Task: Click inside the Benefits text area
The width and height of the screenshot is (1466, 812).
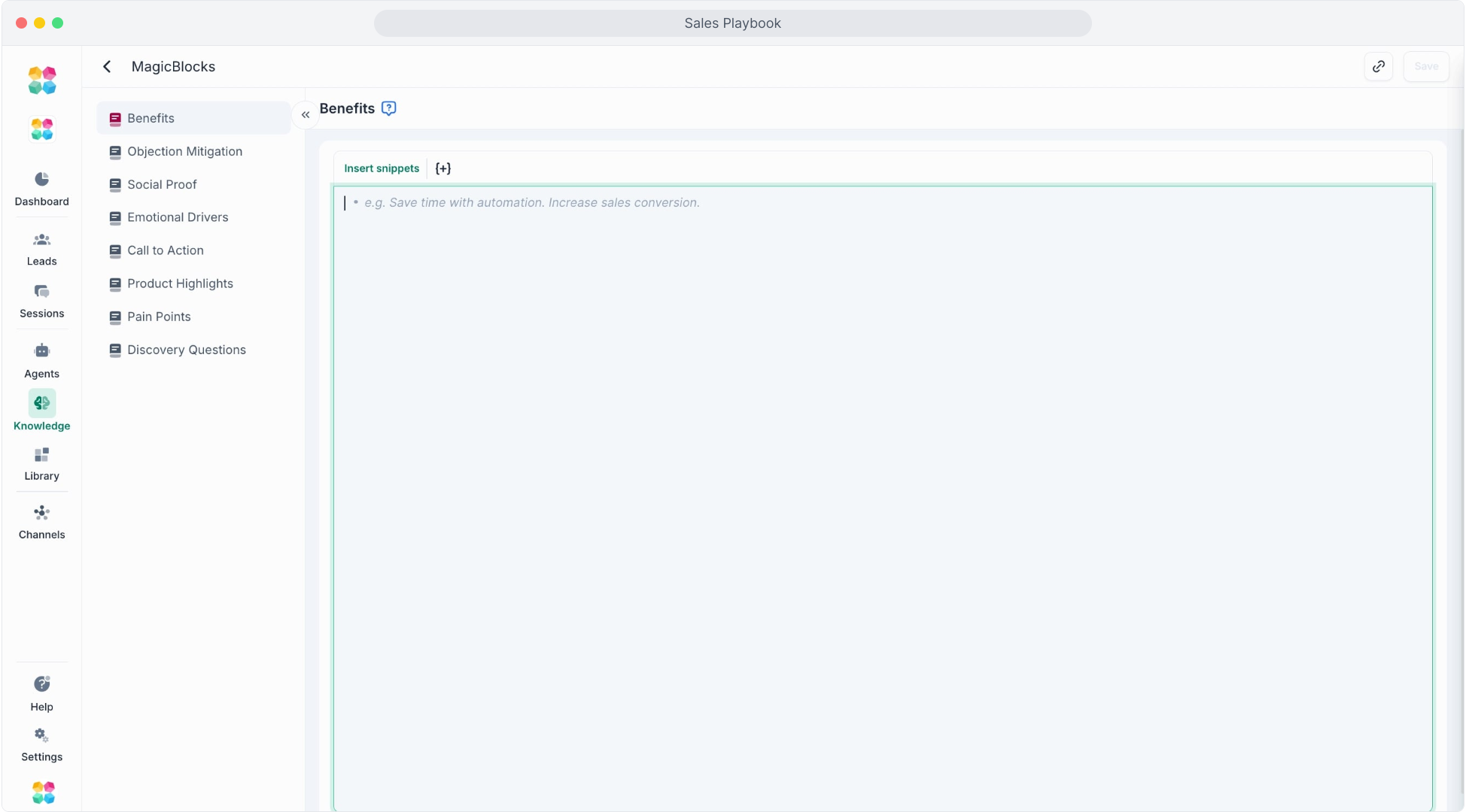Action: click(x=882, y=496)
